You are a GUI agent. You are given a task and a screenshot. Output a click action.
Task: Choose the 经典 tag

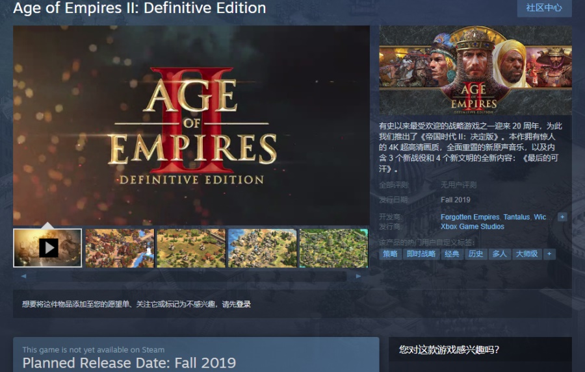click(452, 254)
